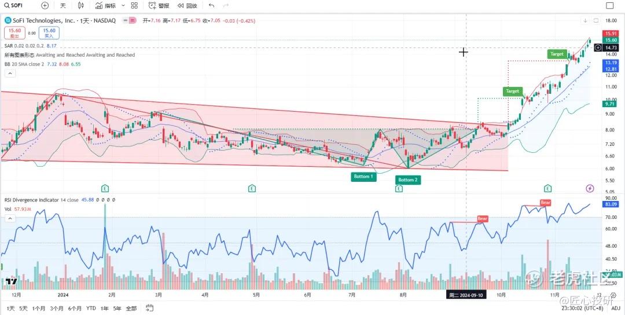Open the earnings E marker near May
625x315 pixels.
pos(252,188)
